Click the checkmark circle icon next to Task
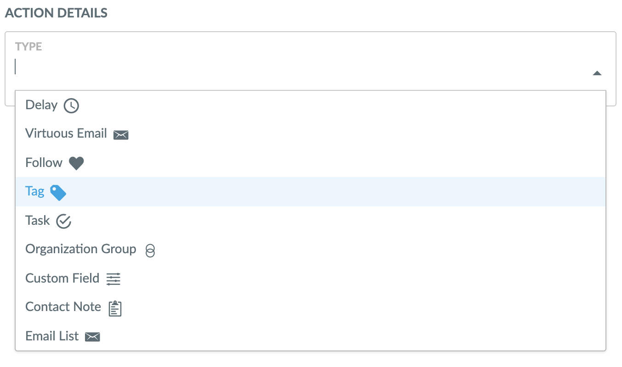622x367 pixels. 63,221
